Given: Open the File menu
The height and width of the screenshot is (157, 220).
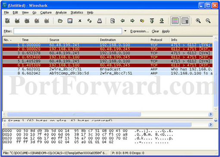Looking at the screenshot, I should pos(6,13).
